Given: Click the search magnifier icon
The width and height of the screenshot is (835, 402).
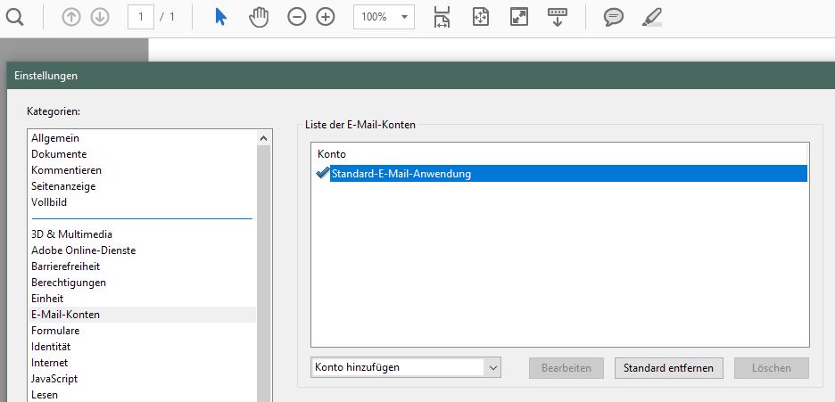Looking at the screenshot, I should tap(15, 17).
